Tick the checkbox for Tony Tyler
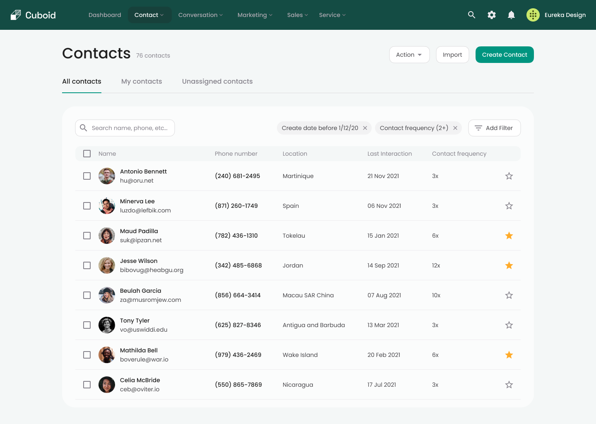Viewport: 596px width, 424px height. coord(87,325)
